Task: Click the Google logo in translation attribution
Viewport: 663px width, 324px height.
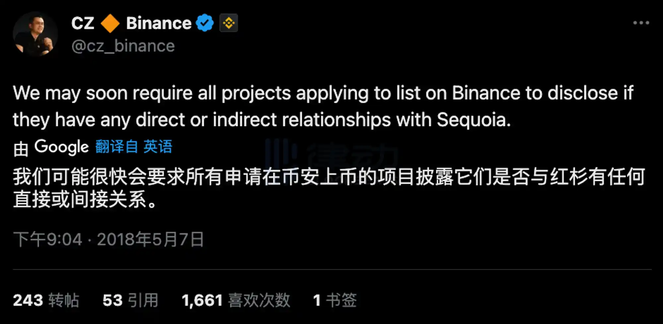Action: click(x=61, y=147)
